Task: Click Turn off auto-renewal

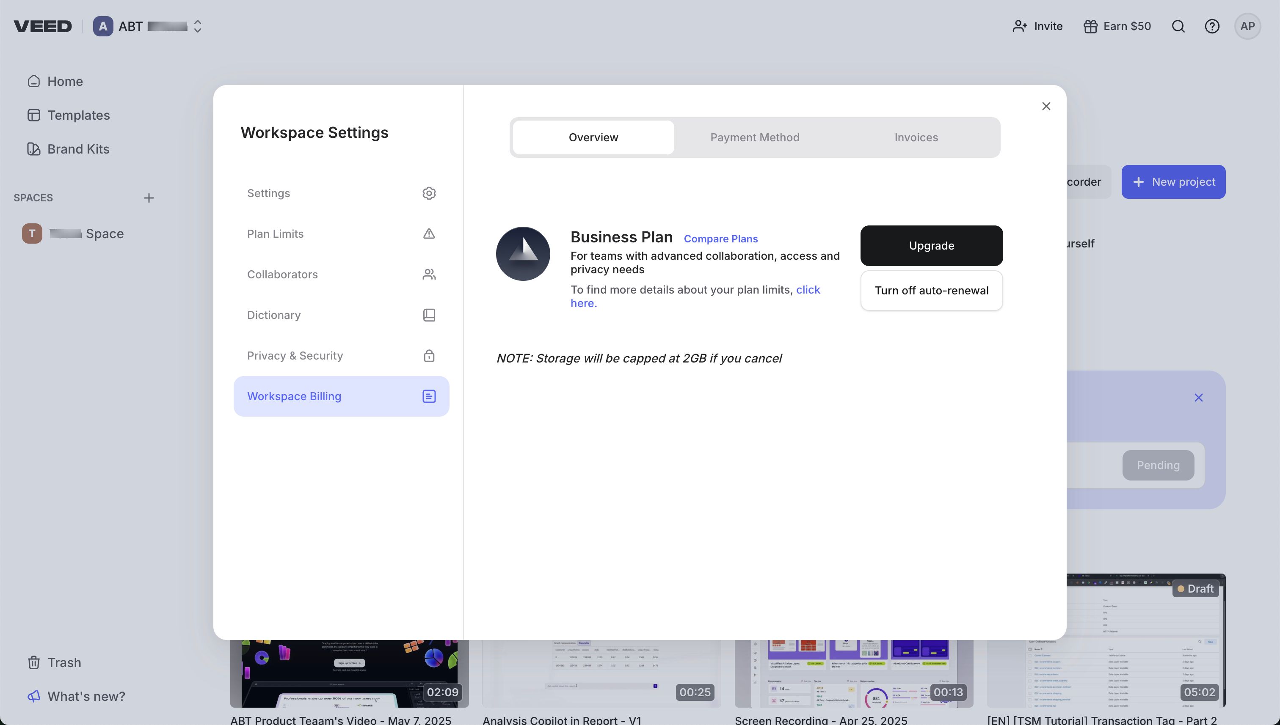Action: tap(931, 291)
